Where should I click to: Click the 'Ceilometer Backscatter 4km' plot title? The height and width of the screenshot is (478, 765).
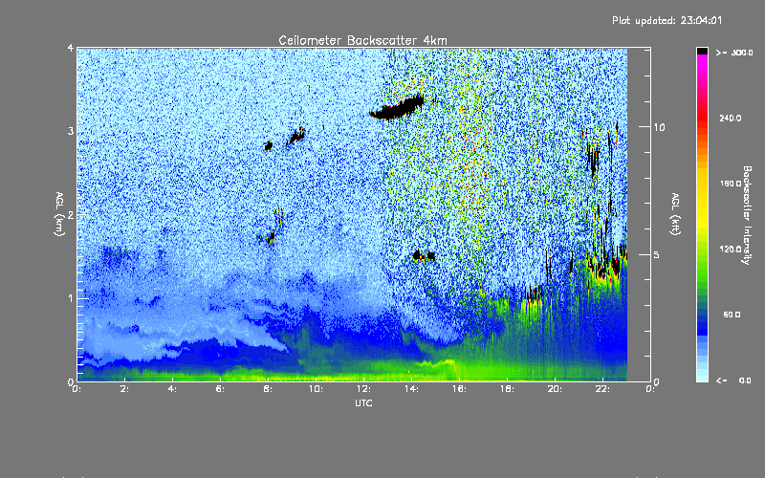click(362, 40)
